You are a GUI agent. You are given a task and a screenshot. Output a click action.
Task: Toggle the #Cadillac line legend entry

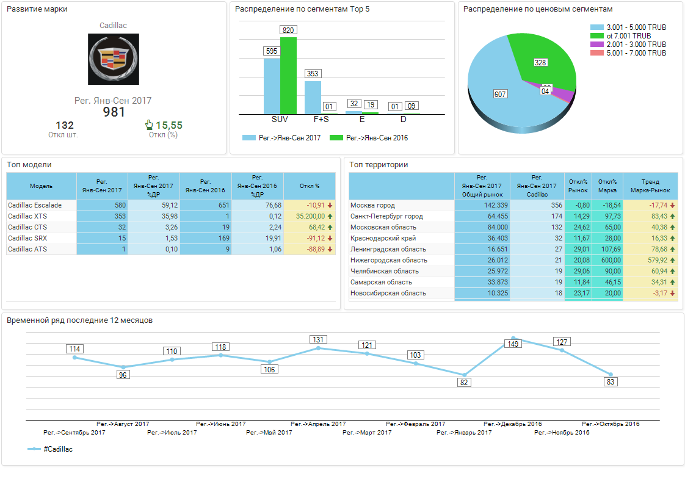click(50, 449)
